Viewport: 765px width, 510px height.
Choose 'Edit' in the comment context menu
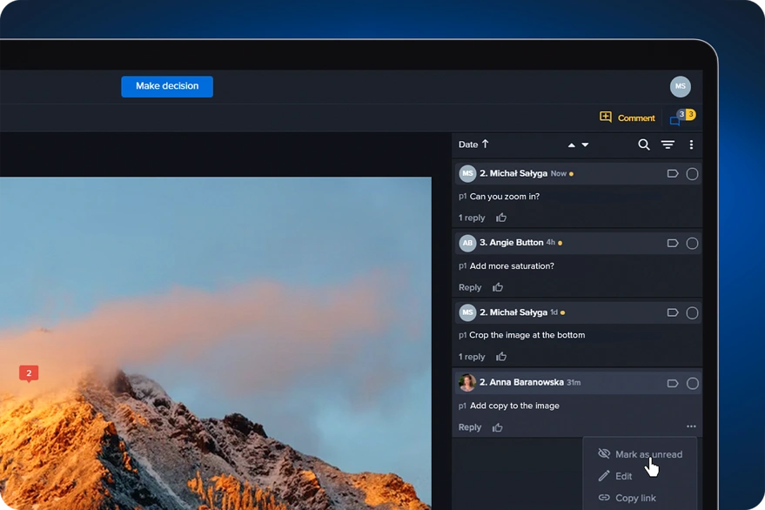coord(623,476)
